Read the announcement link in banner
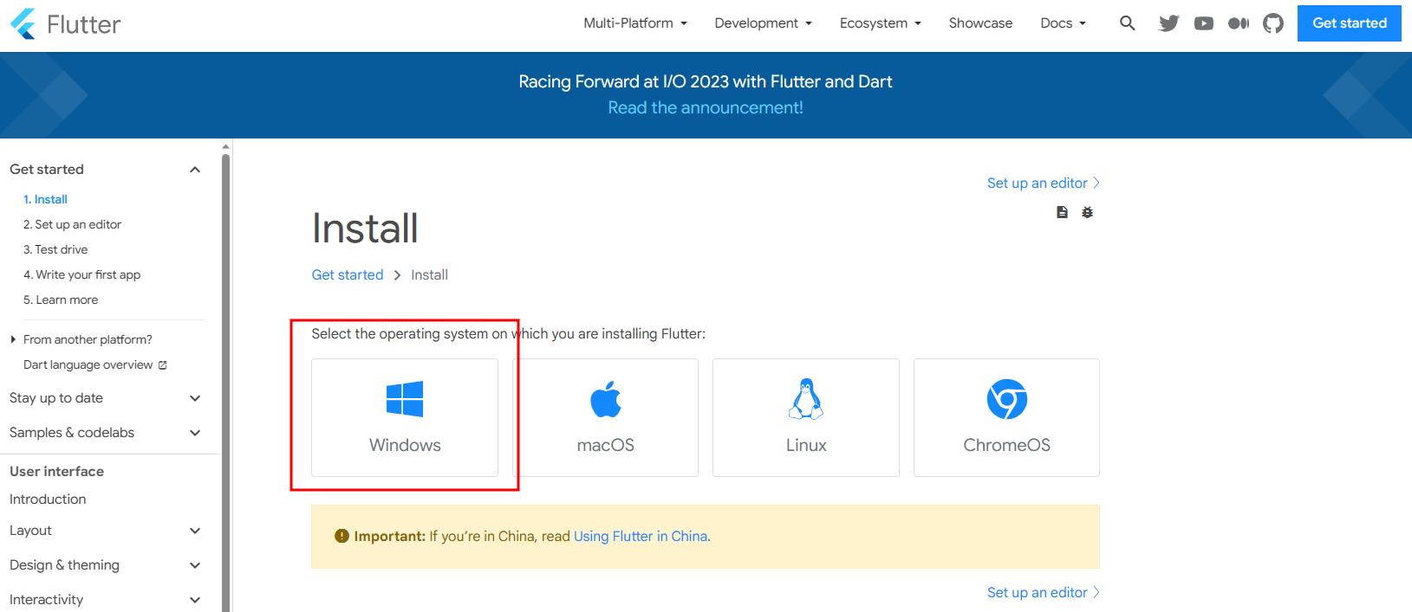This screenshot has width=1412, height=612. tap(706, 107)
